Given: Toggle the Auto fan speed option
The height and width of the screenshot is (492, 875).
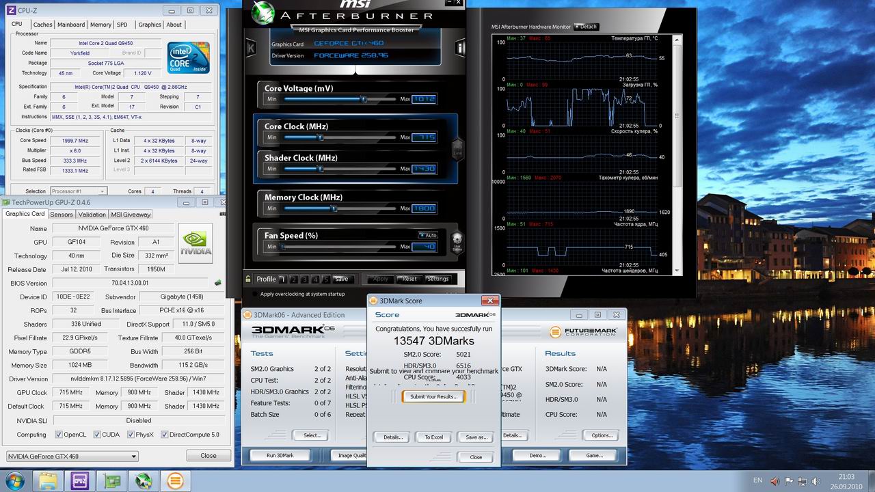Looking at the screenshot, I should coord(428,235).
